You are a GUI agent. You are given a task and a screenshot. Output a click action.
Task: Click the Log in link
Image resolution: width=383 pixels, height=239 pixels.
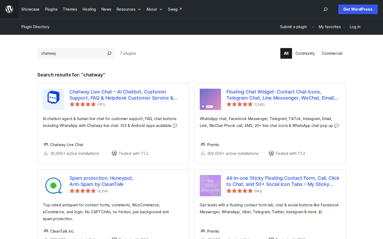click(355, 27)
